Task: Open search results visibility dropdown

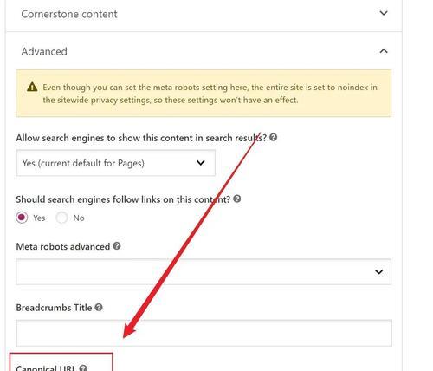Action: pyautogui.click(x=116, y=163)
